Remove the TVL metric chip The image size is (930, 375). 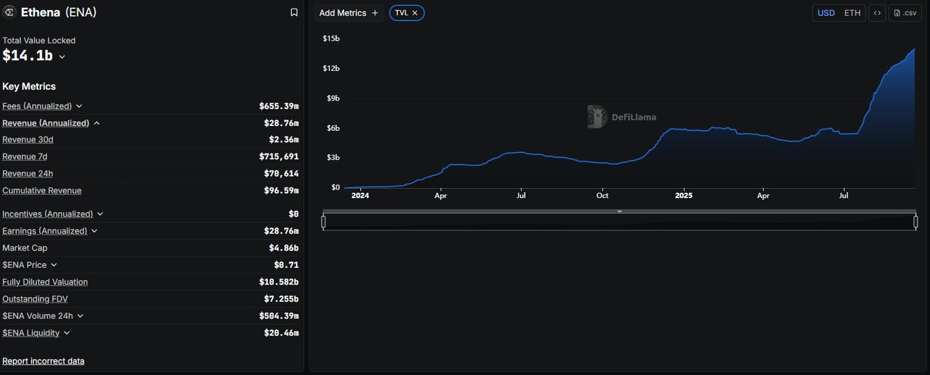pyautogui.click(x=415, y=13)
